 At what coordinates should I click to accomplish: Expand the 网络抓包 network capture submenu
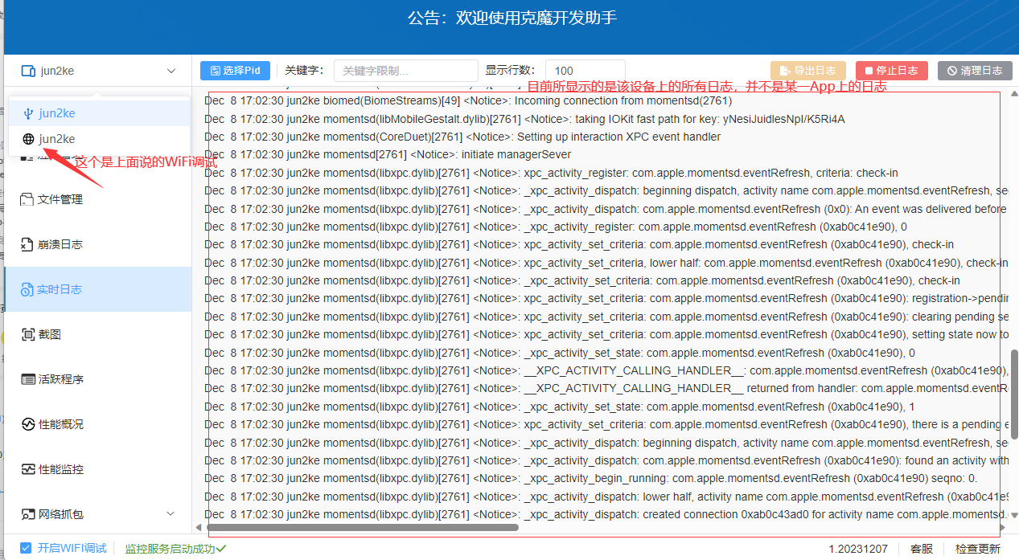97,514
